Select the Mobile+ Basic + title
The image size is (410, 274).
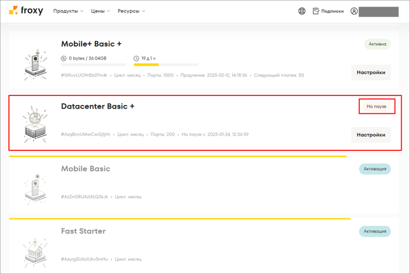[x=91, y=44]
